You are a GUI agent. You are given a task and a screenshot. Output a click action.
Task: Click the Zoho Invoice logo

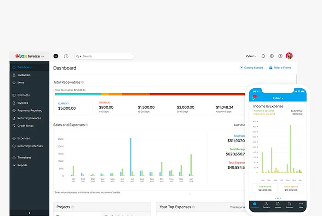[x=28, y=56]
